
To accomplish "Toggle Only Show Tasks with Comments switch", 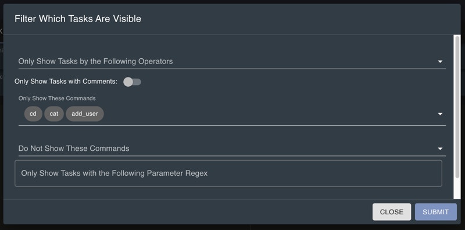I will (132, 82).
